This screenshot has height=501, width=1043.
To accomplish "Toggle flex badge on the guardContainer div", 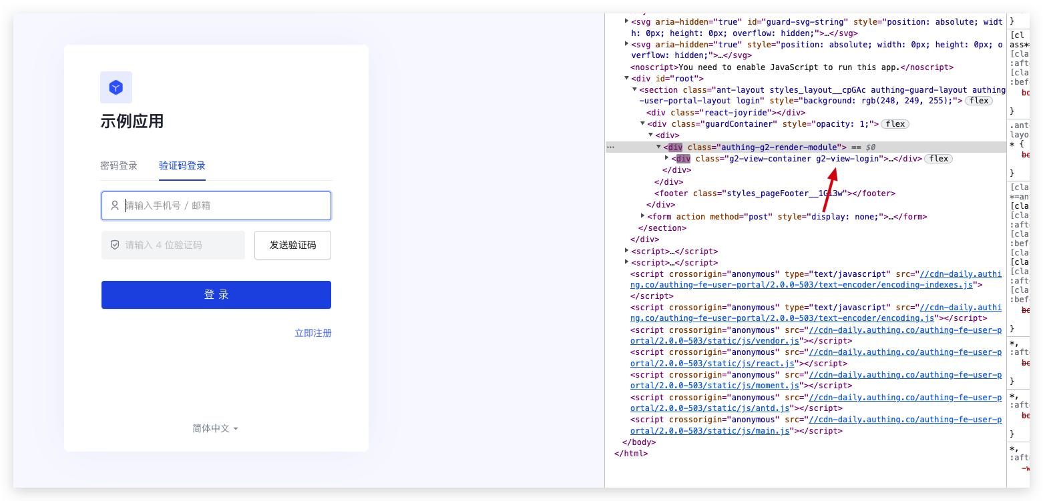I will pos(895,124).
